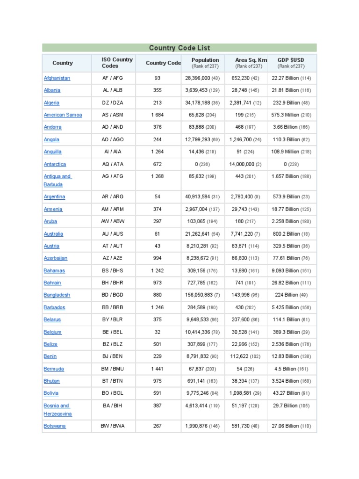The width and height of the screenshot is (359, 479).
Task: Select the Angola link
Action: [51, 139]
